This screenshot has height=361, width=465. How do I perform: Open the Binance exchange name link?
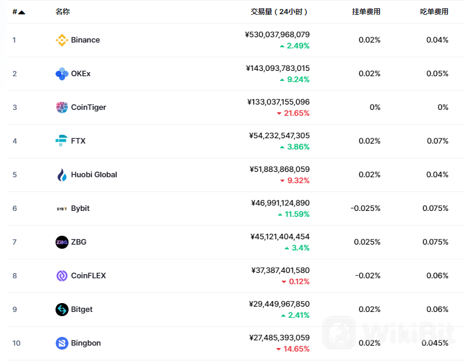click(86, 40)
